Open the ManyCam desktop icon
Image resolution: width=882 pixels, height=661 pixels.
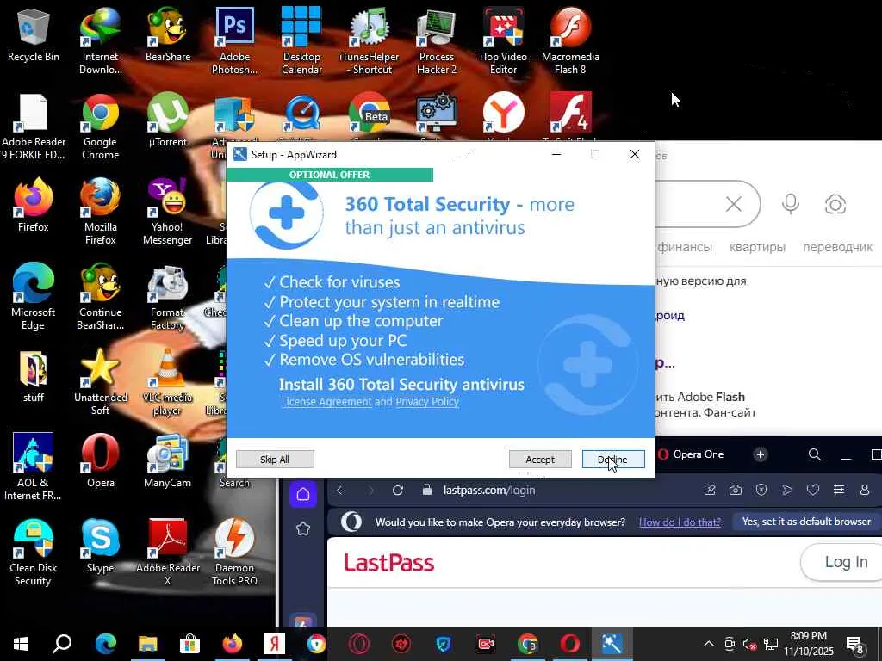(x=168, y=461)
